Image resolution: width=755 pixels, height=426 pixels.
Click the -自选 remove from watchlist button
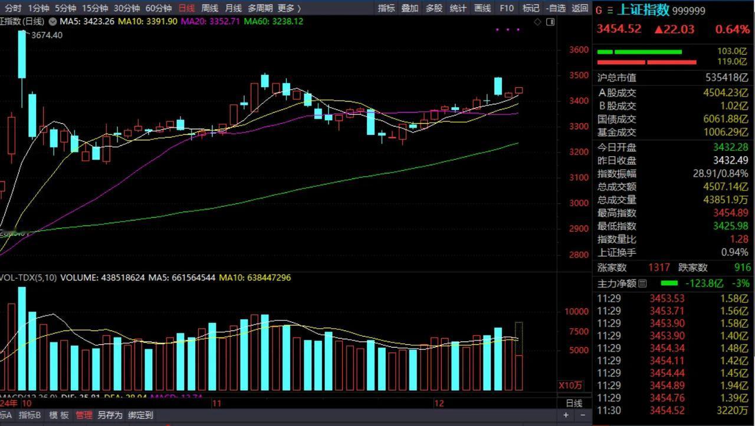(556, 8)
